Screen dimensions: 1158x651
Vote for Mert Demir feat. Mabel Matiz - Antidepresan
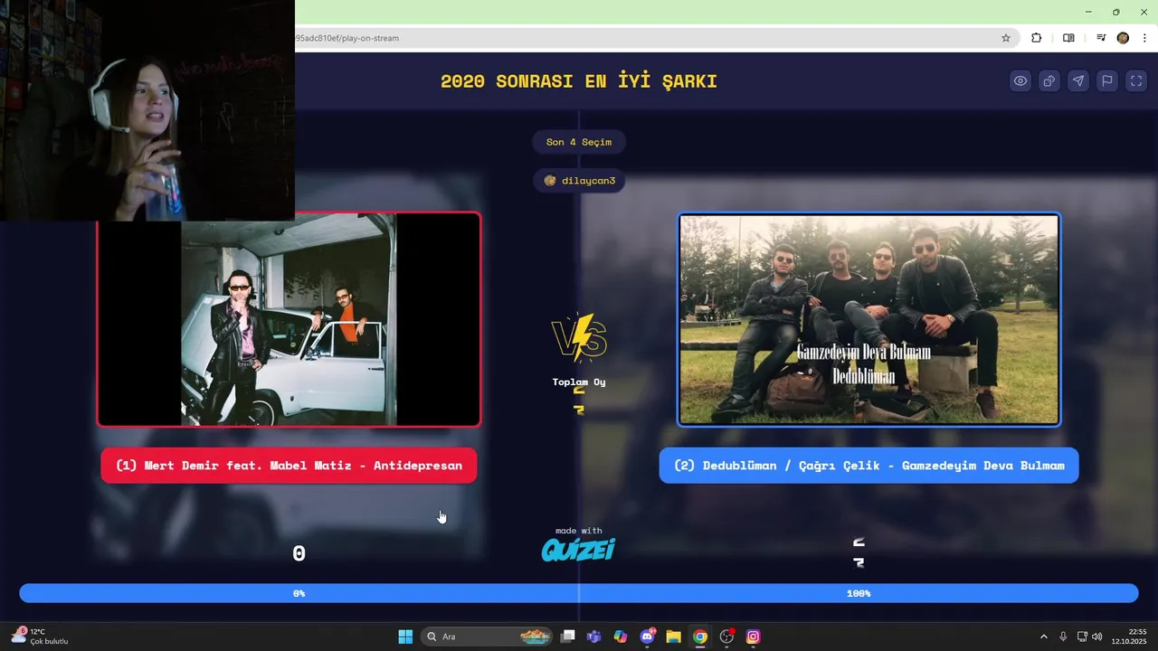tap(289, 466)
